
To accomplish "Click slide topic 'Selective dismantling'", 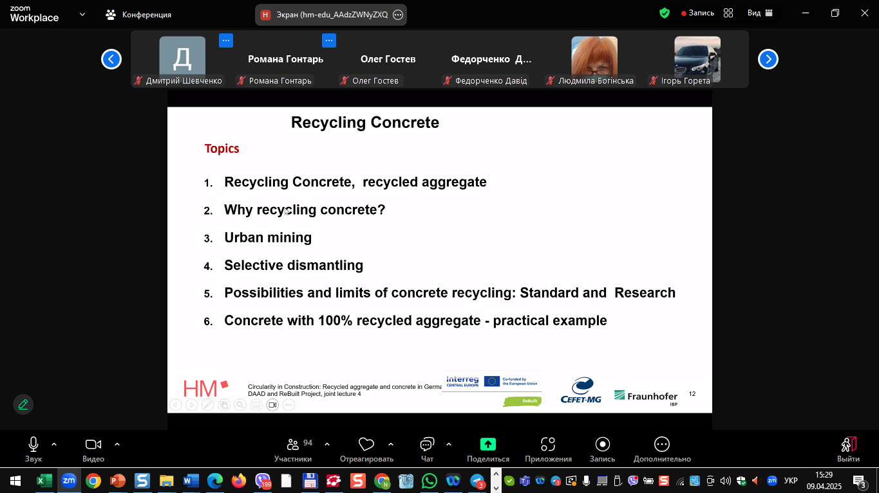I will (x=294, y=265).
